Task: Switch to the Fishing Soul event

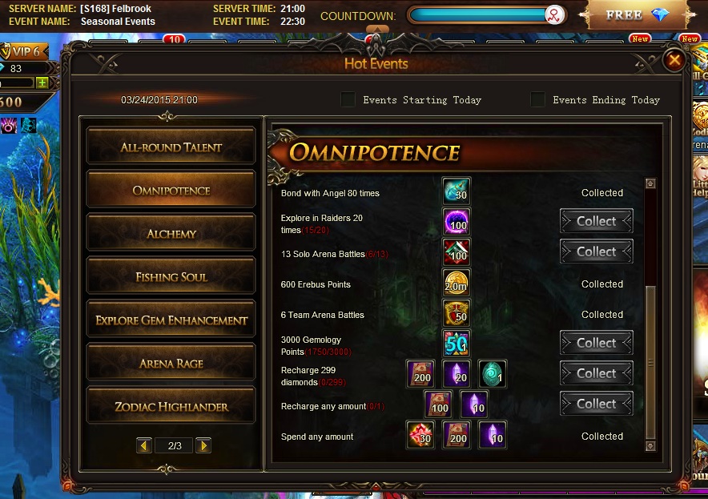Action: tap(171, 276)
